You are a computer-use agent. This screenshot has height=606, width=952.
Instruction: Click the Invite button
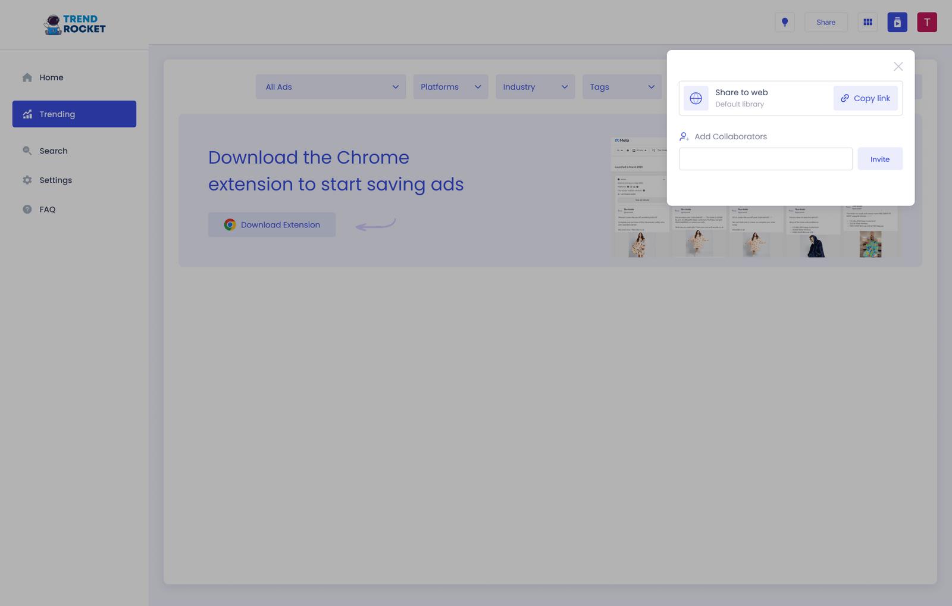[880, 158]
